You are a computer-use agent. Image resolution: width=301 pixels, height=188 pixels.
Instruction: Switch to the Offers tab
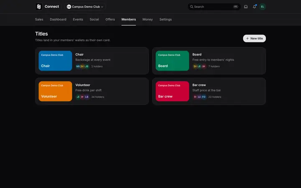tap(110, 19)
